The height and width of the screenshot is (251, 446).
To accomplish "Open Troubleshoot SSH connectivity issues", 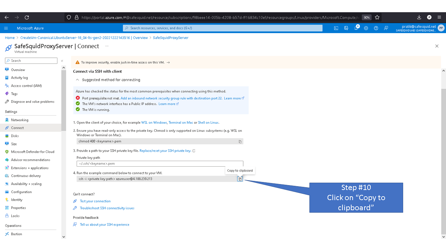I will (107, 208).
